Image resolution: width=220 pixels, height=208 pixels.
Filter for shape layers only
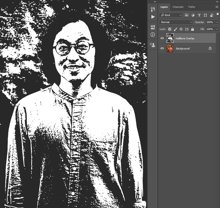[205, 15]
